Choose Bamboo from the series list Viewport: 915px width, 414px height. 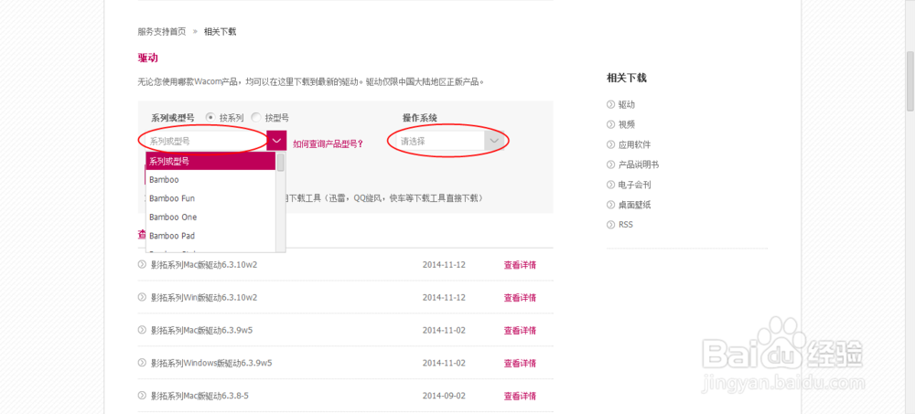pos(210,180)
